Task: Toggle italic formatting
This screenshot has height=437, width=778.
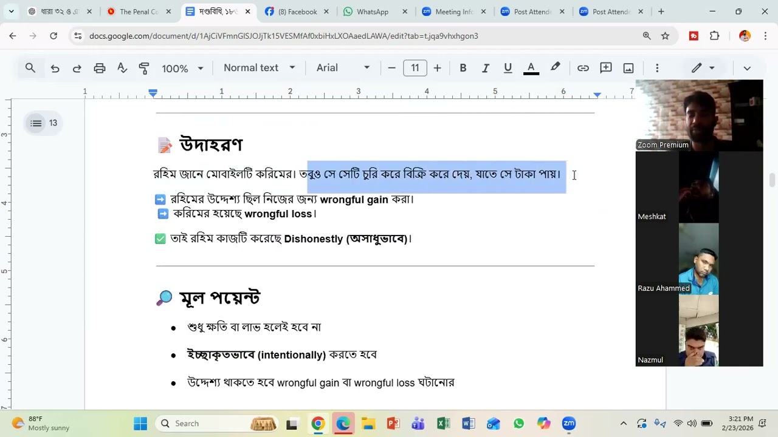Action: [486, 68]
